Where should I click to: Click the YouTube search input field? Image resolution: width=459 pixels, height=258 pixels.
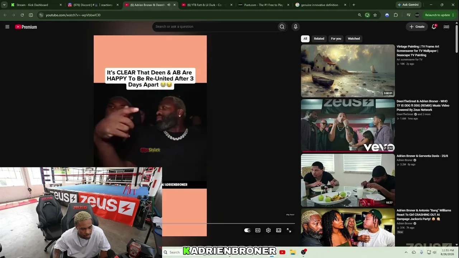tap(214, 27)
